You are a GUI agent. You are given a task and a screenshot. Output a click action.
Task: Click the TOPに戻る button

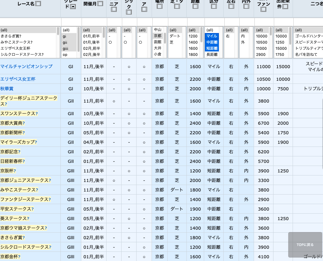click(305, 245)
